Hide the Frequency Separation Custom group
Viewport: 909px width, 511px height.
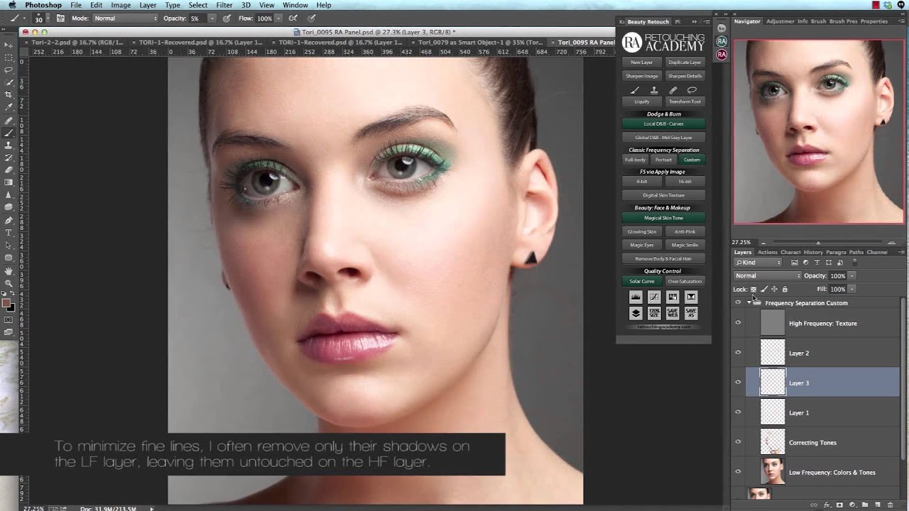tap(738, 303)
